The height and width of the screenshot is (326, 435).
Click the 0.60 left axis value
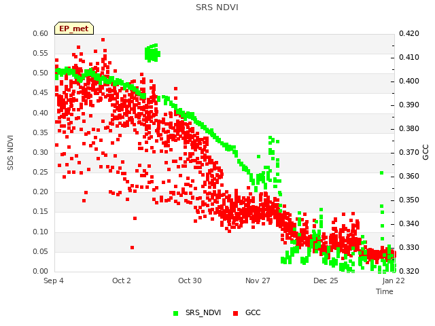coord(41,33)
